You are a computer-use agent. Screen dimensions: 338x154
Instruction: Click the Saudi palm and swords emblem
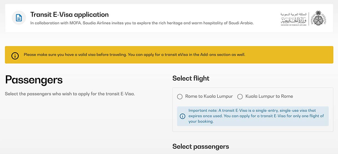(318, 18)
